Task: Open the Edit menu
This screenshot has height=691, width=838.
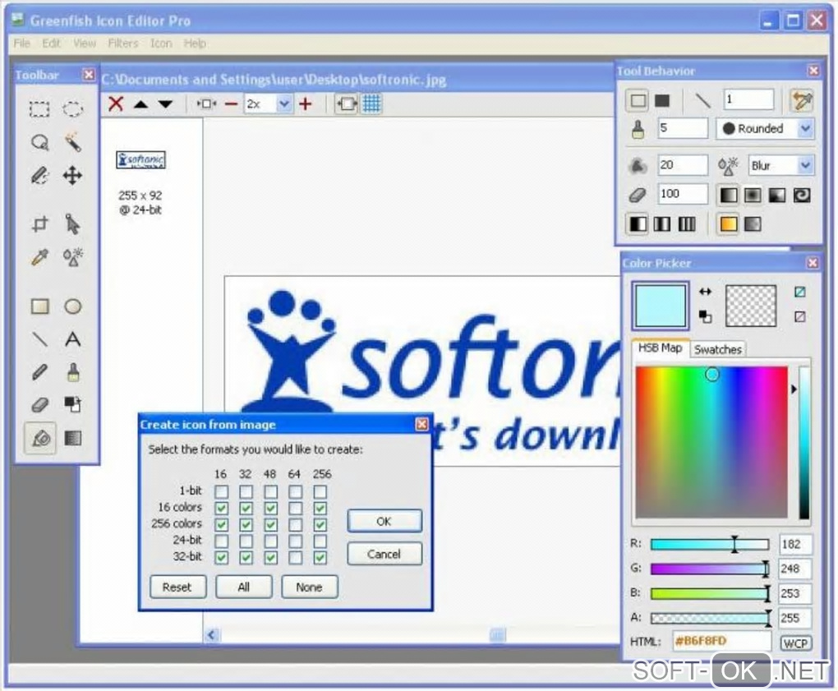Action: (51, 44)
